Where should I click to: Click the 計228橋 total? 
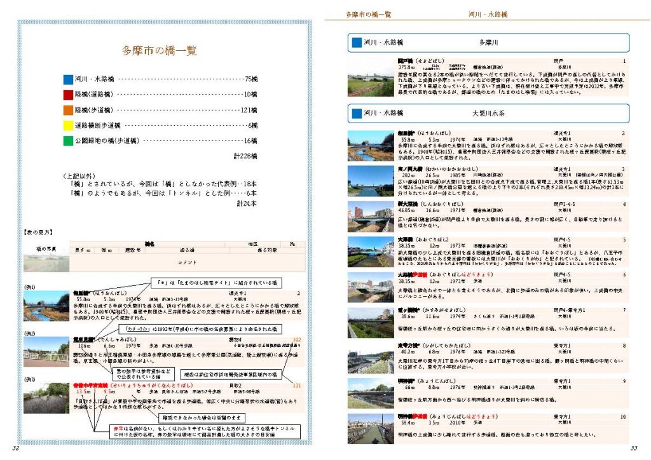(x=245, y=156)
